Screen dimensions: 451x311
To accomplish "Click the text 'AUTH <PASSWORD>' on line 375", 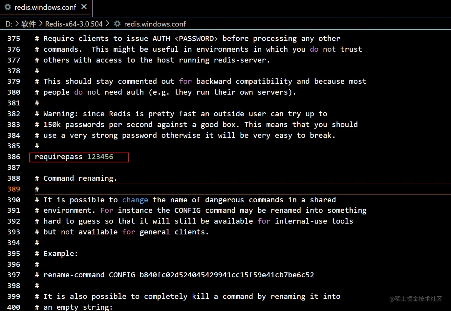I will [185, 39].
